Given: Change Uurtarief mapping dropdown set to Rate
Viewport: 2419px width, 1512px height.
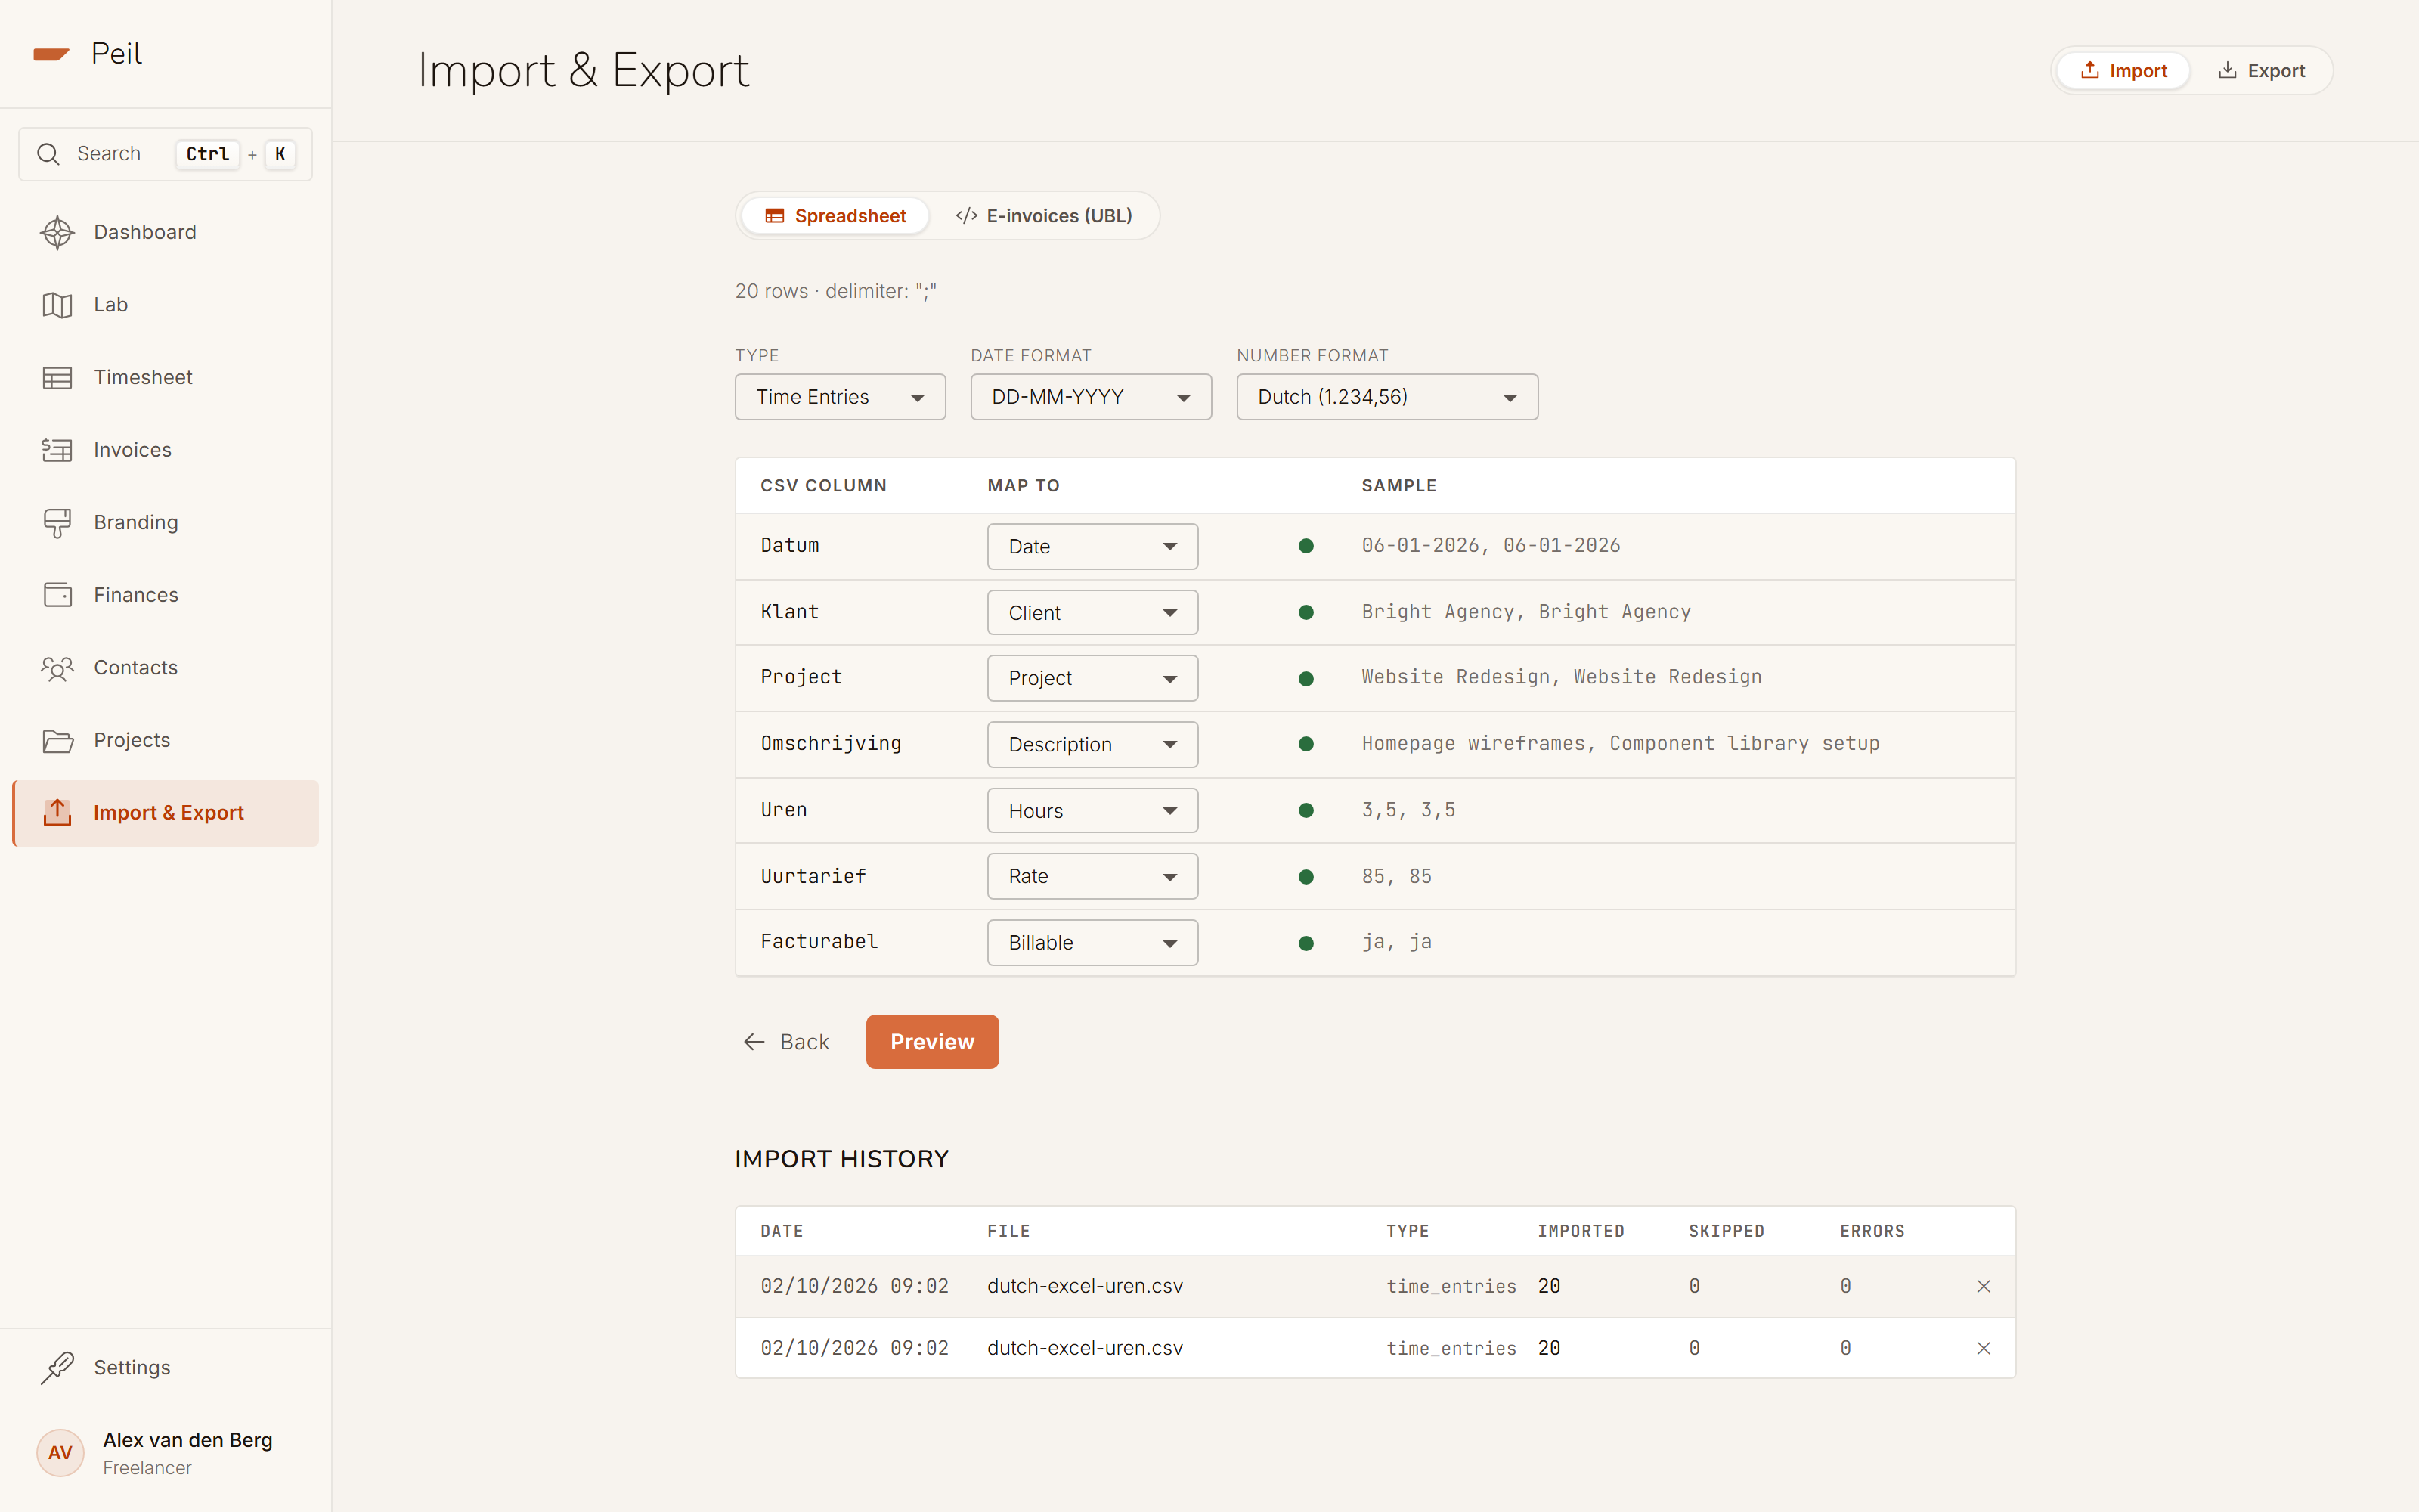Looking at the screenshot, I should (x=1092, y=876).
